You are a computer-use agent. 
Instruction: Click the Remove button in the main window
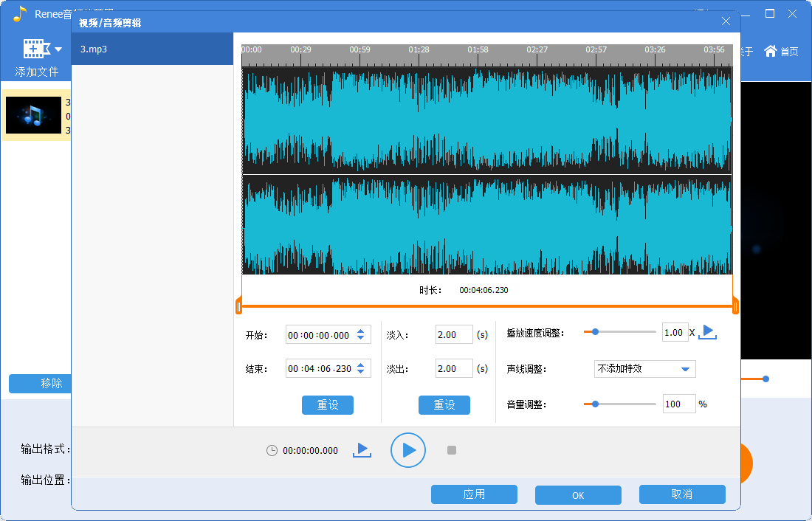tap(41, 383)
